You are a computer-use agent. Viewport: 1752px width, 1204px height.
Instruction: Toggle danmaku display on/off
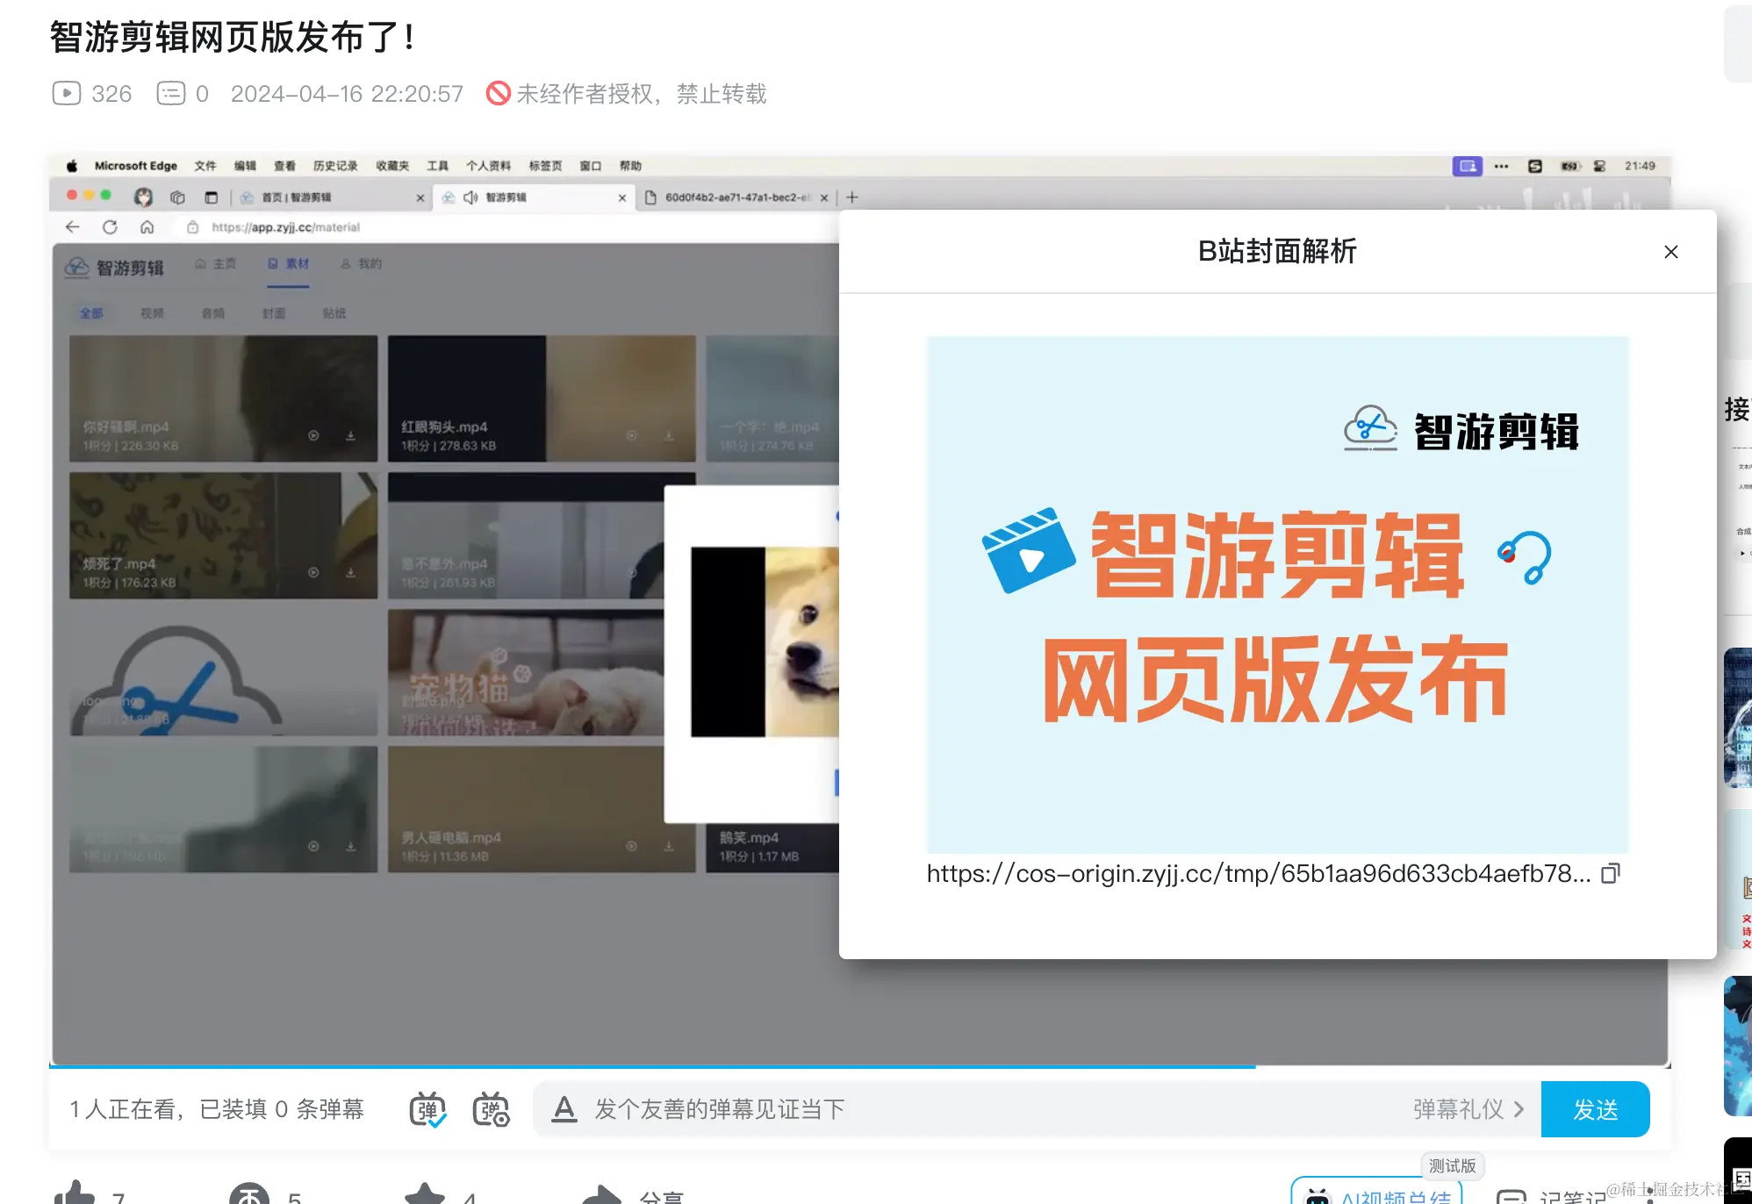(x=427, y=1110)
